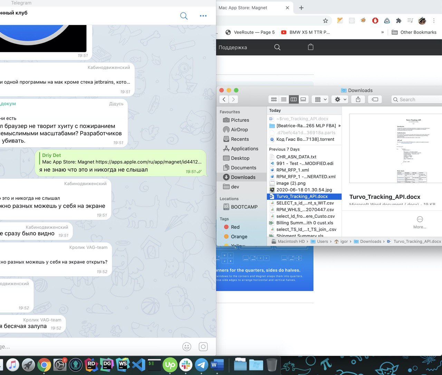Click Users in the Finder path bar

point(319,242)
